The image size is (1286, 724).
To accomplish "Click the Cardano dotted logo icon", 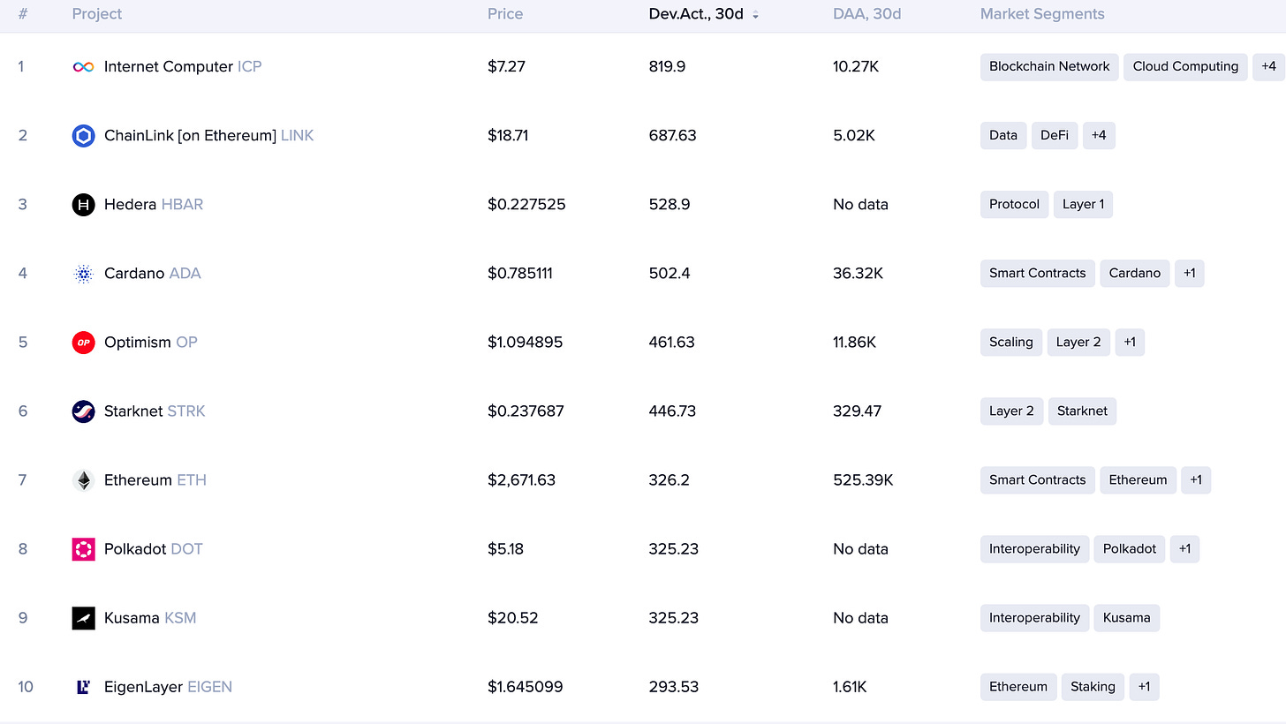I will (83, 274).
